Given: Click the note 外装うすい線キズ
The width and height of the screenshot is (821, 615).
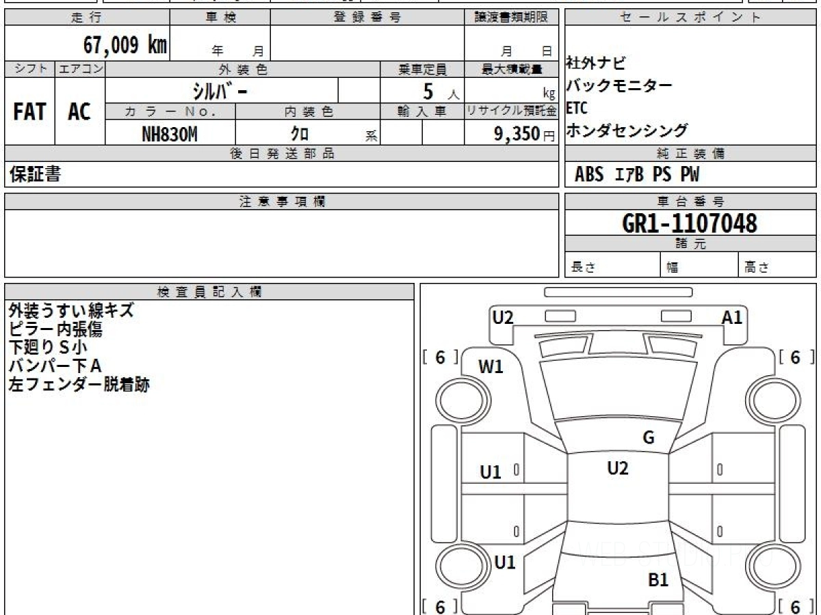Looking at the screenshot, I should click(x=71, y=311).
